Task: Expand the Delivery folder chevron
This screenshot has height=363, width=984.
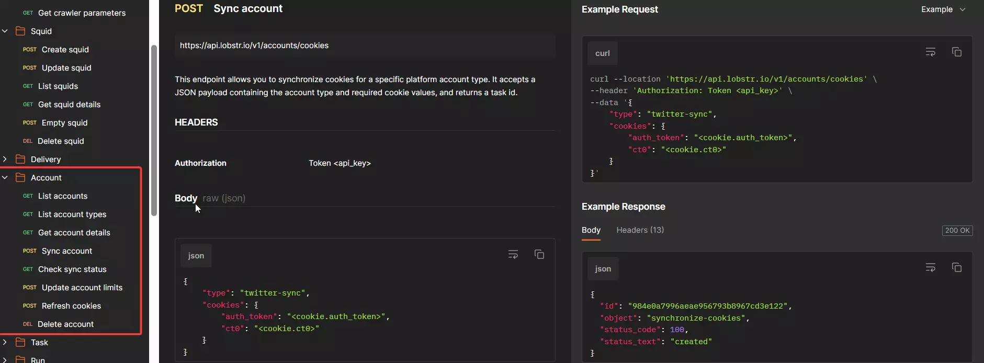Action: pyautogui.click(x=5, y=159)
